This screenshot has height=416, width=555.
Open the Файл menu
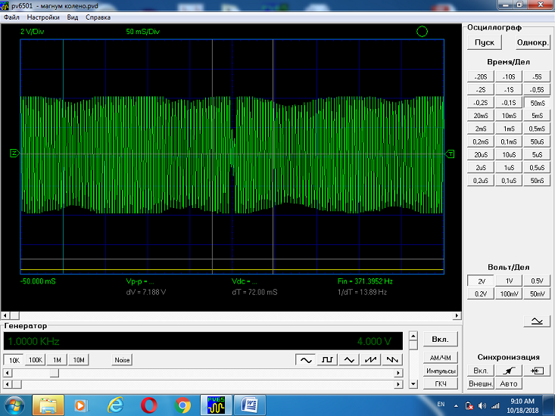tap(11, 17)
